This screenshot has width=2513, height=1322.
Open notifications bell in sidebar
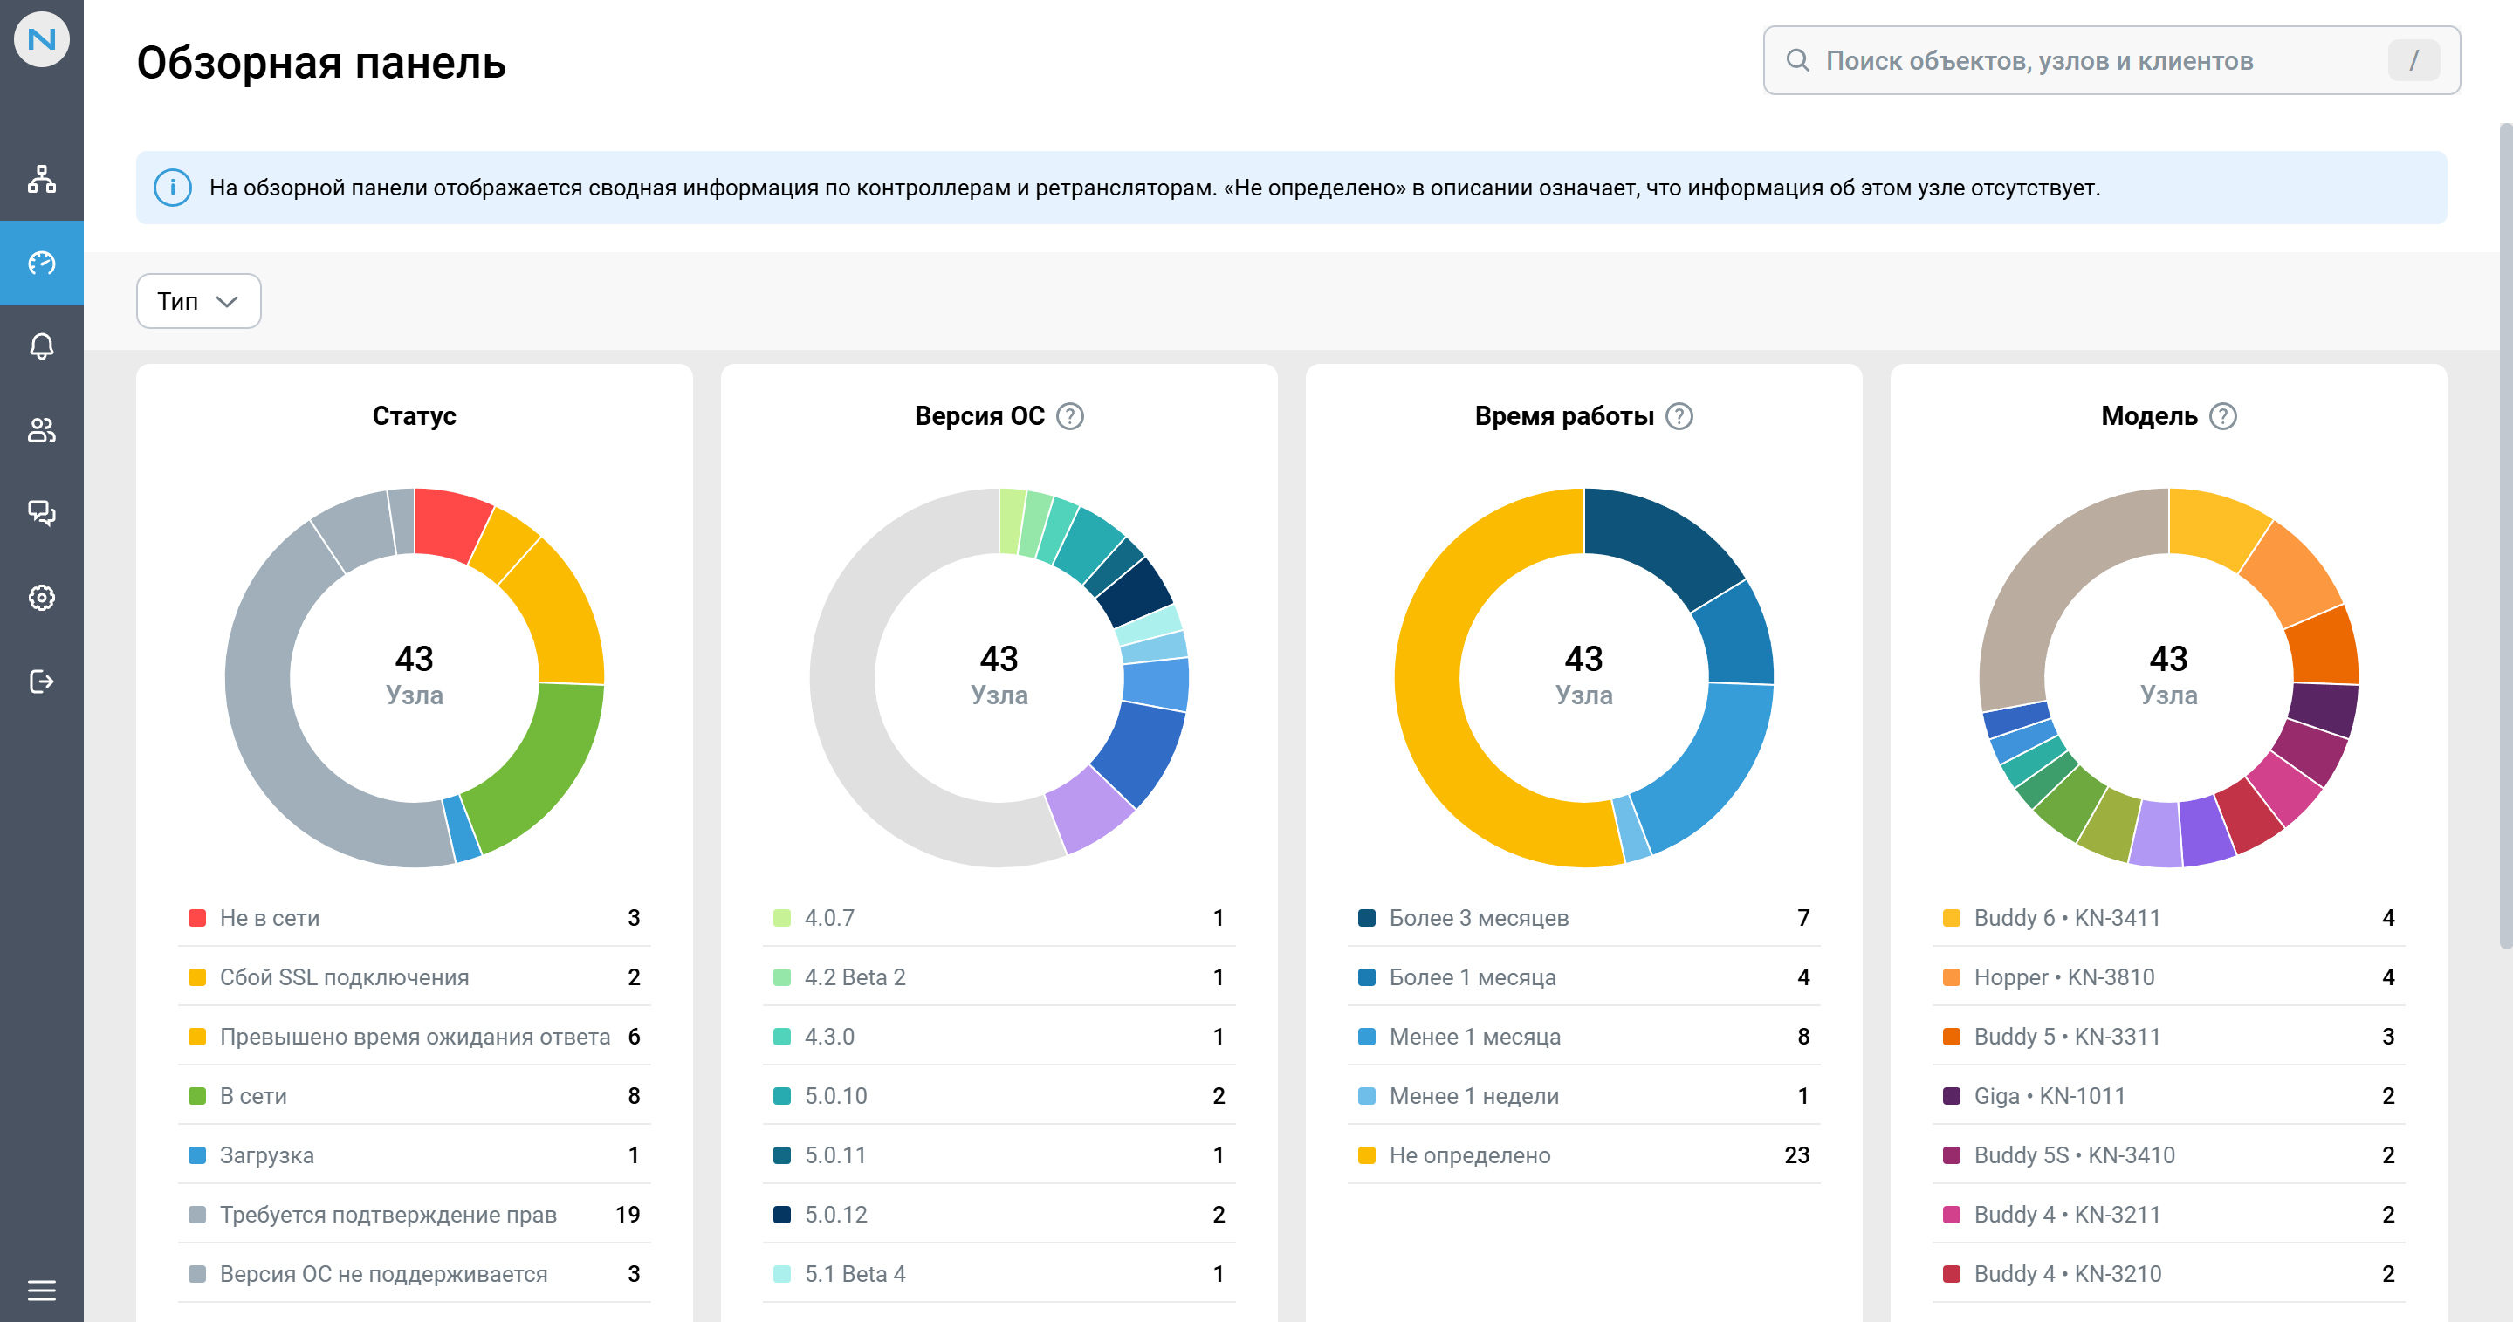click(x=41, y=346)
